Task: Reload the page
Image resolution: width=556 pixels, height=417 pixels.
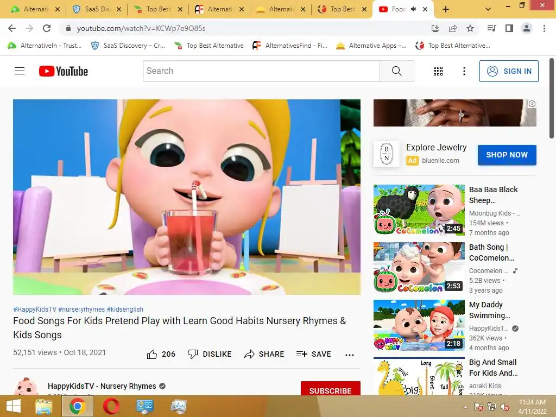Action: pos(47,28)
